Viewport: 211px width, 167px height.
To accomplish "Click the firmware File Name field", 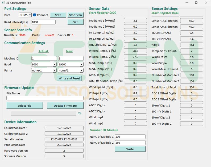I will (45, 98).
